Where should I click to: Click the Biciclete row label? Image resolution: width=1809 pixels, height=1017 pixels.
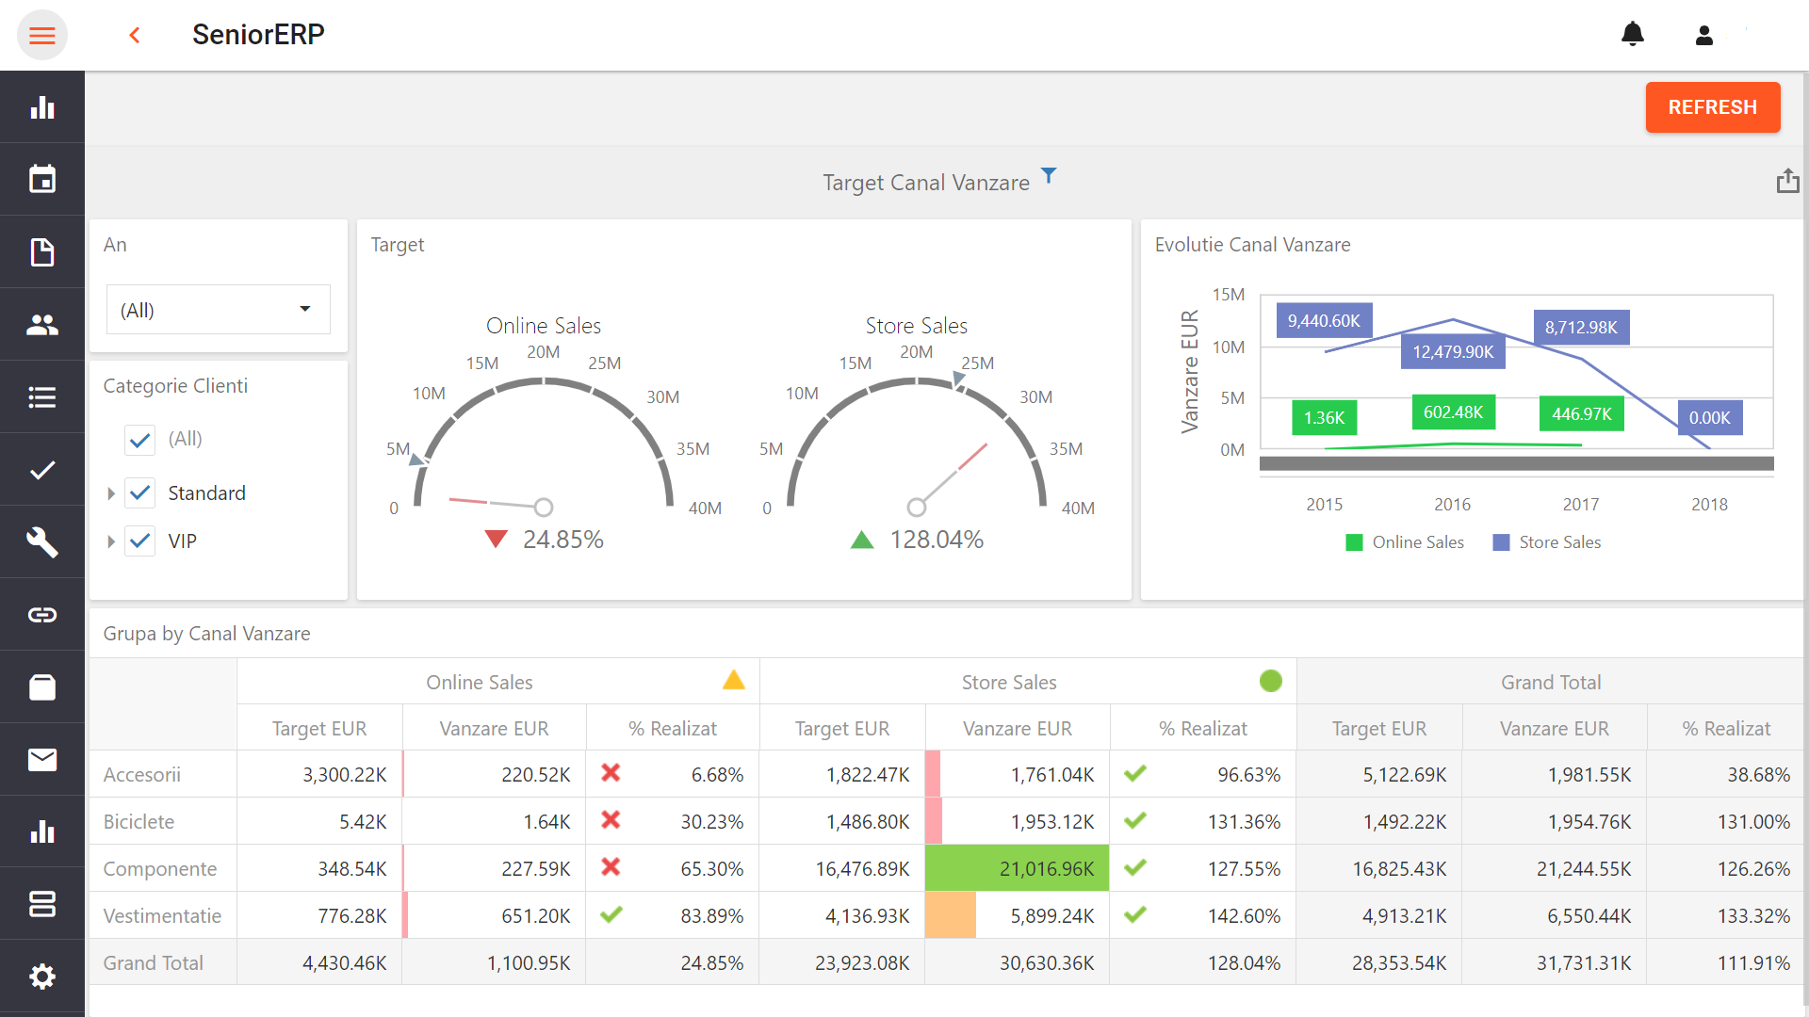pyautogui.click(x=139, y=821)
